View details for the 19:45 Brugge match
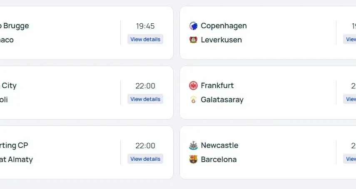The height and width of the screenshot is (189, 356). click(x=145, y=39)
